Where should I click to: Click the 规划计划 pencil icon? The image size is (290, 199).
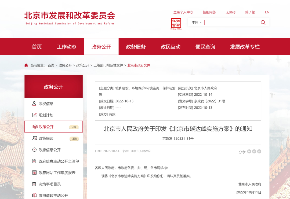point(34,115)
